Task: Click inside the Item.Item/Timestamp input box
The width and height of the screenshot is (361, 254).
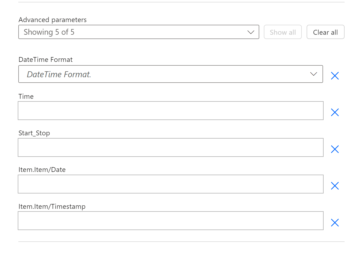Action: pyautogui.click(x=170, y=221)
